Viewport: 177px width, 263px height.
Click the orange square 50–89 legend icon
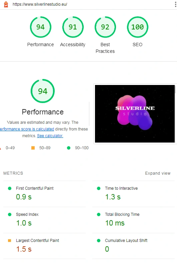click(33, 148)
